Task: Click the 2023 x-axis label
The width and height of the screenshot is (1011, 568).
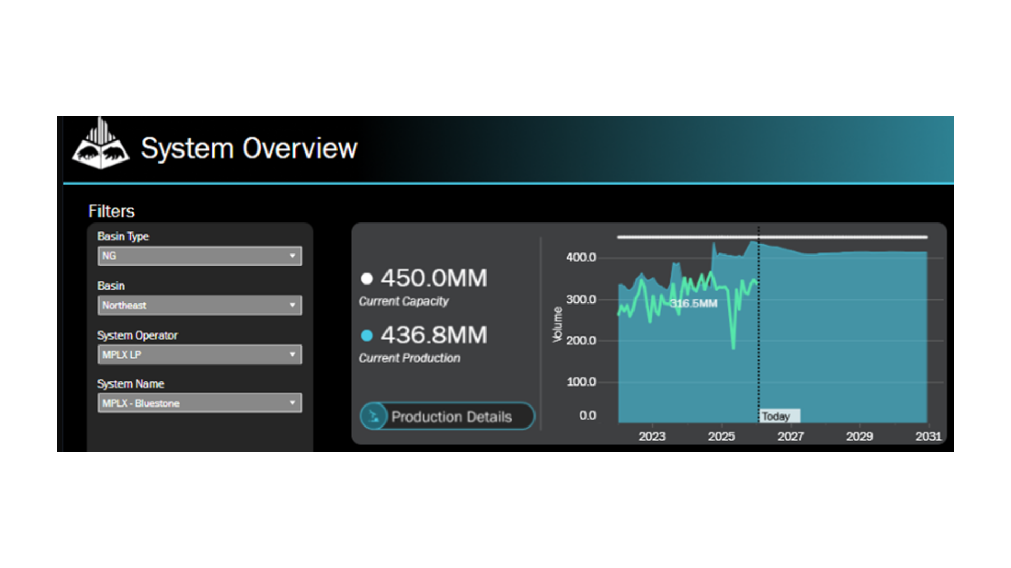Action: pyautogui.click(x=652, y=436)
